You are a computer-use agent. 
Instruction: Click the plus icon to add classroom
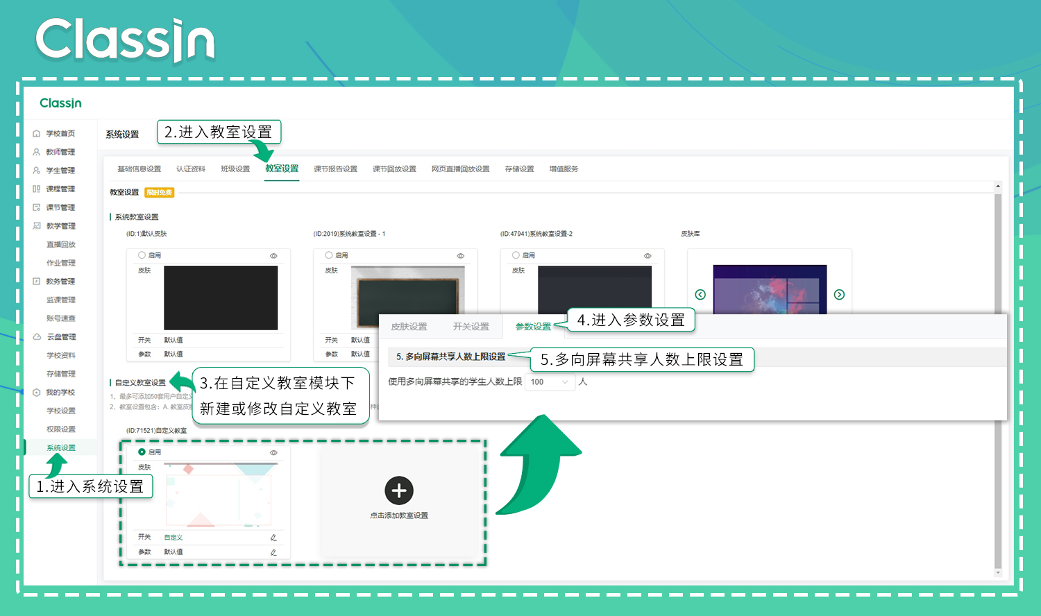click(x=399, y=490)
